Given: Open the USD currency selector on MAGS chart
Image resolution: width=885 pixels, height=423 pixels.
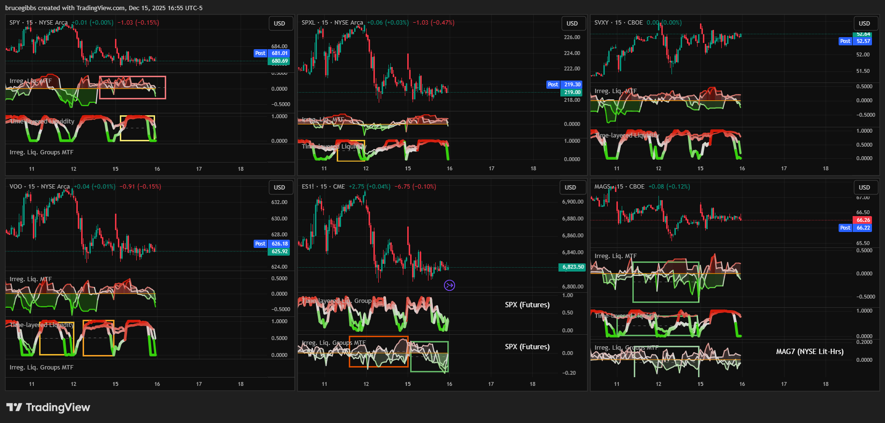Looking at the screenshot, I should [864, 188].
